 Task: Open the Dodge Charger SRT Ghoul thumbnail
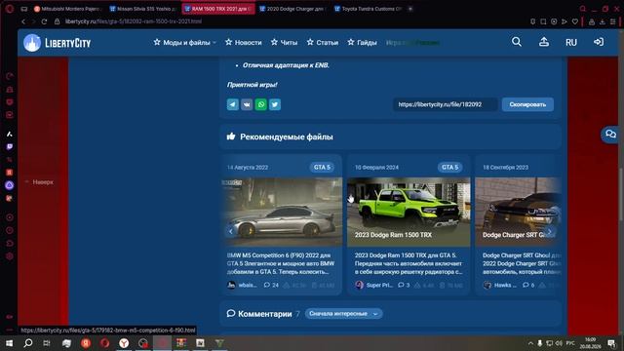(518, 212)
